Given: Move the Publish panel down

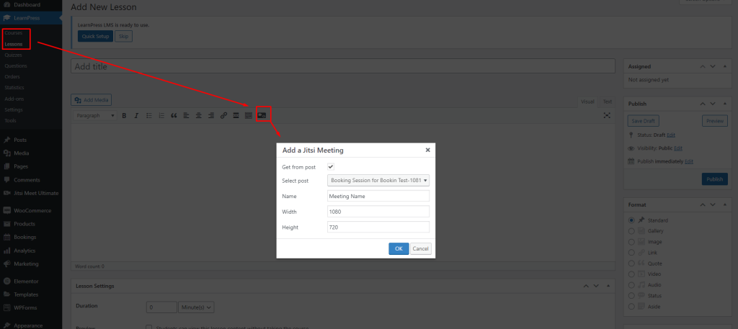Looking at the screenshot, I should click(713, 104).
